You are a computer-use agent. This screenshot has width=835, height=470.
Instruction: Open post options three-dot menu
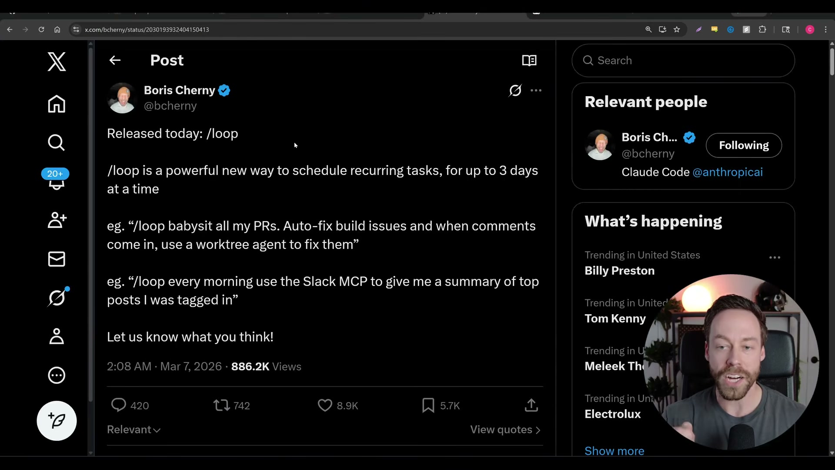tap(536, 91)
